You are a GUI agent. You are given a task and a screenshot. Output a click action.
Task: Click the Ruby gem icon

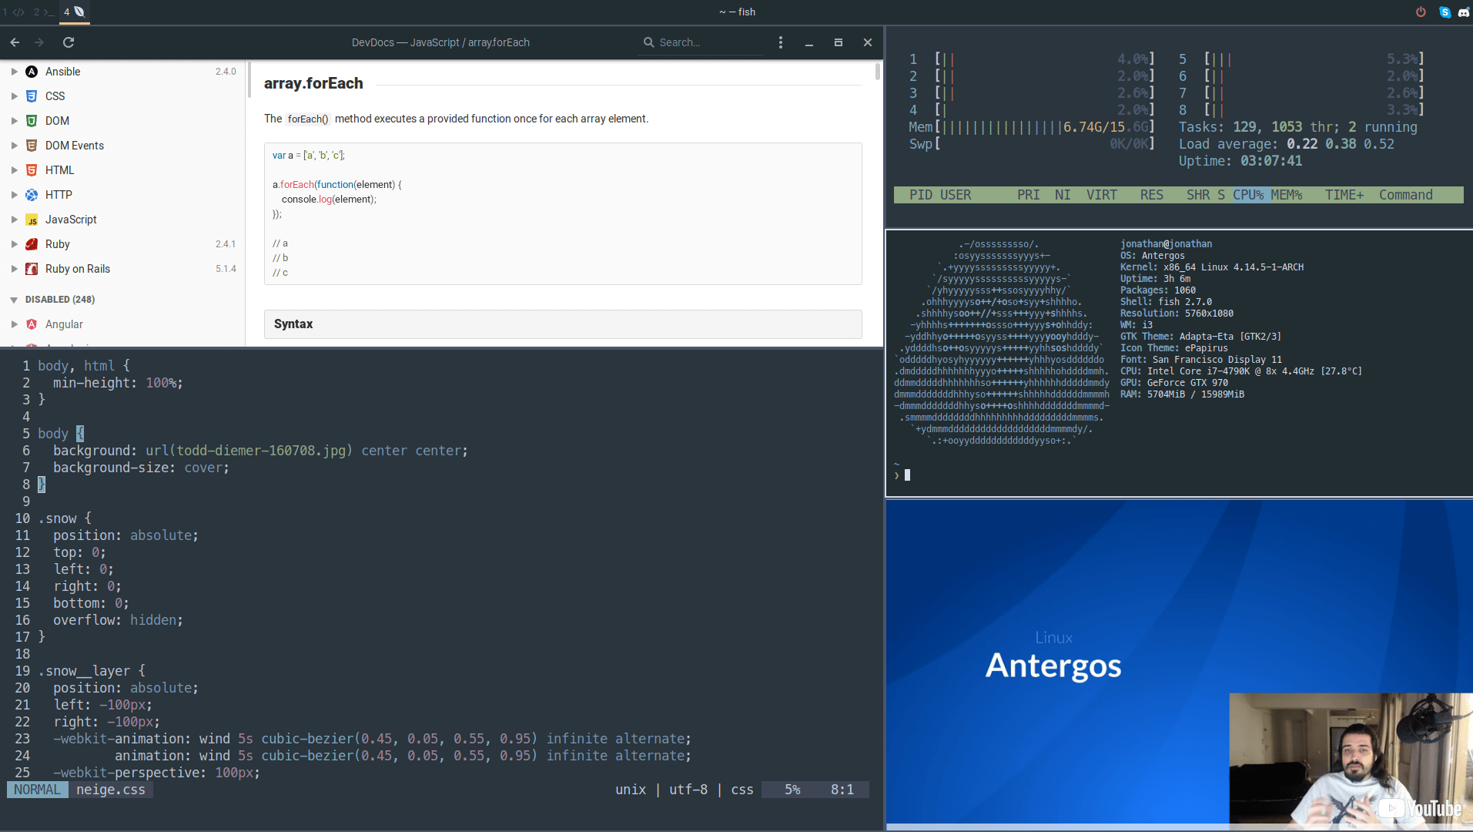(x=32, y=244)
